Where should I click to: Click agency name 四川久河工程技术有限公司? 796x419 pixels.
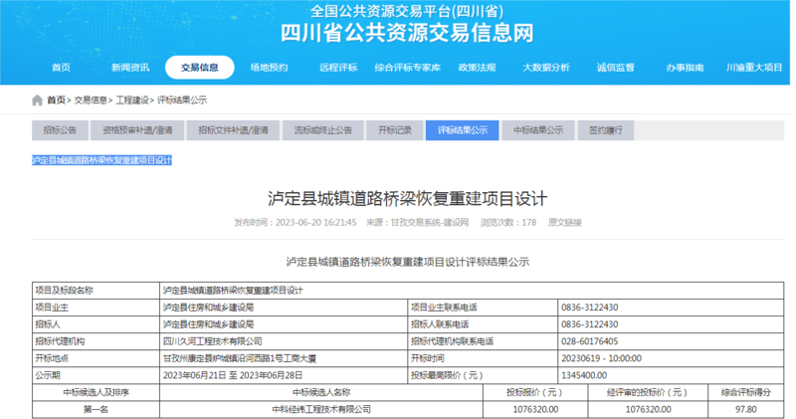212,341
